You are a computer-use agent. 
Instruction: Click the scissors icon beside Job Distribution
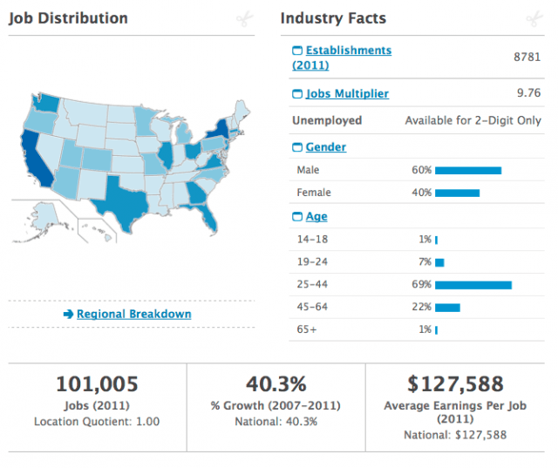click(x=244, y=19)
